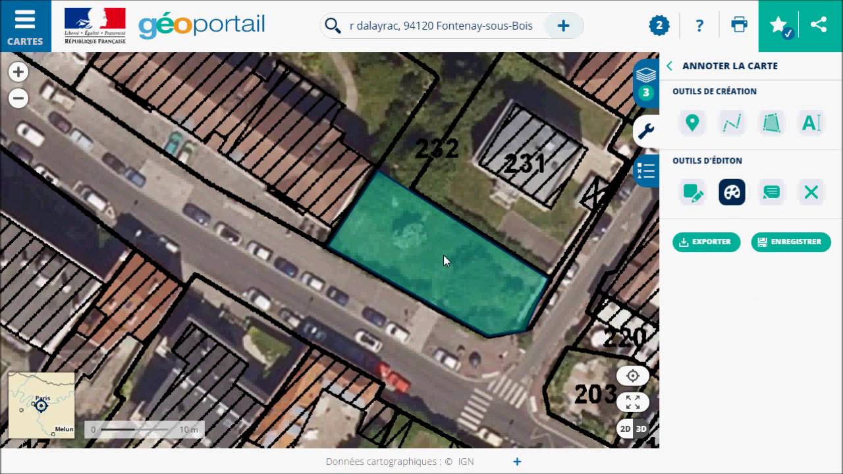Click the ENREGISTRER button

pyautogui.click(x=791, y=242)
